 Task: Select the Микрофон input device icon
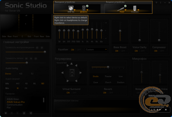[x=135, y=8]
